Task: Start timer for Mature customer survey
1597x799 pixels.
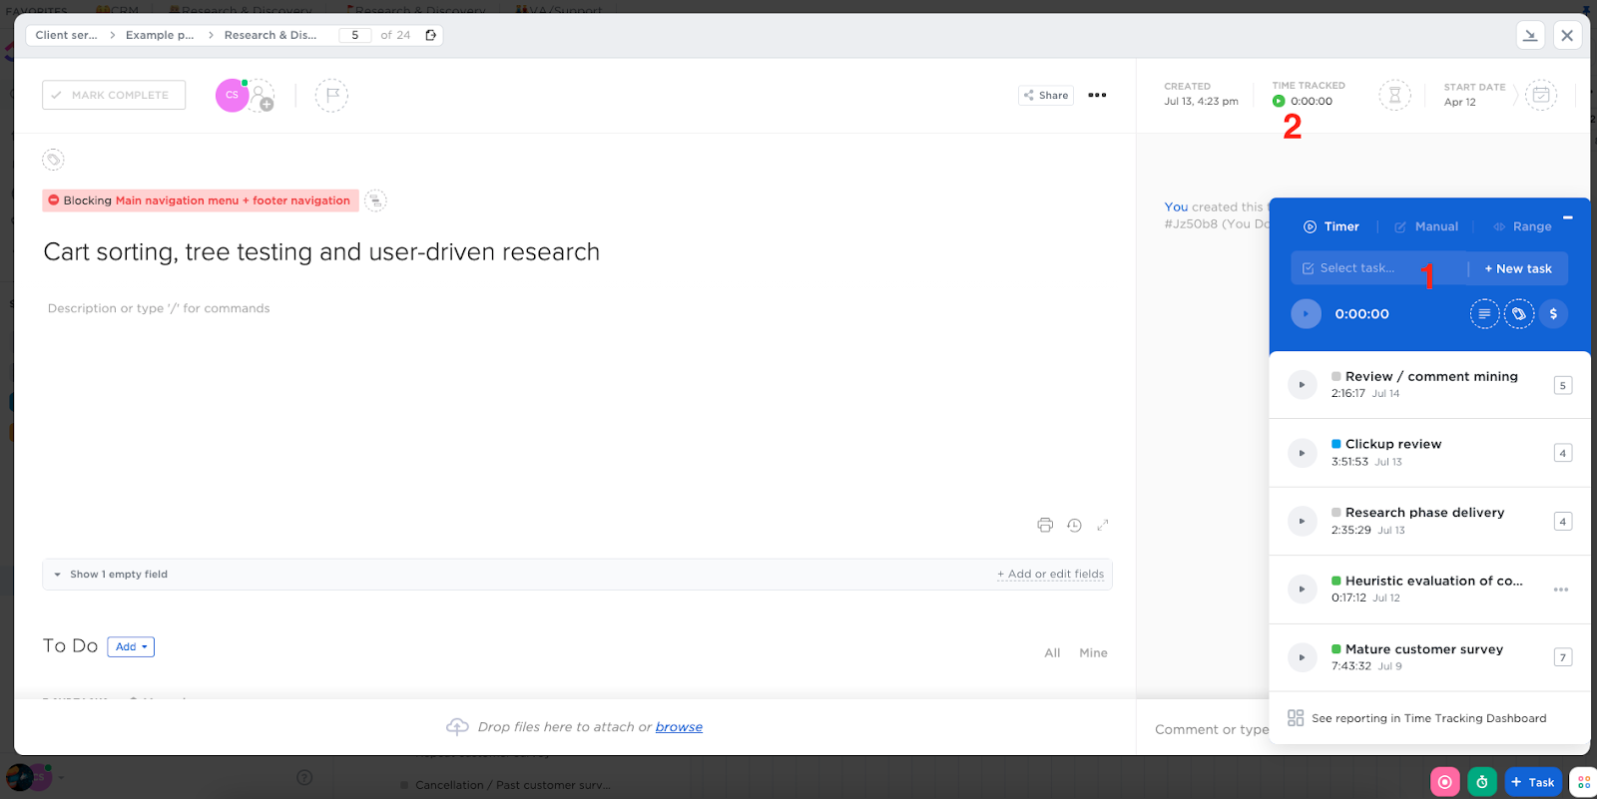Action: (1302, 657)
